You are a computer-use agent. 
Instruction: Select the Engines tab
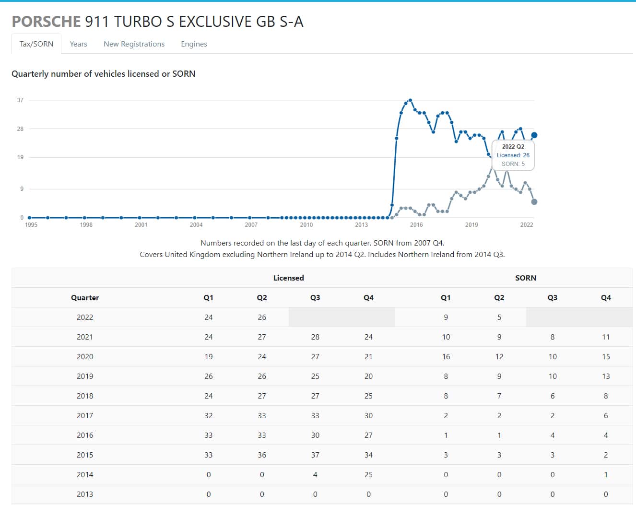coord(194,44)
